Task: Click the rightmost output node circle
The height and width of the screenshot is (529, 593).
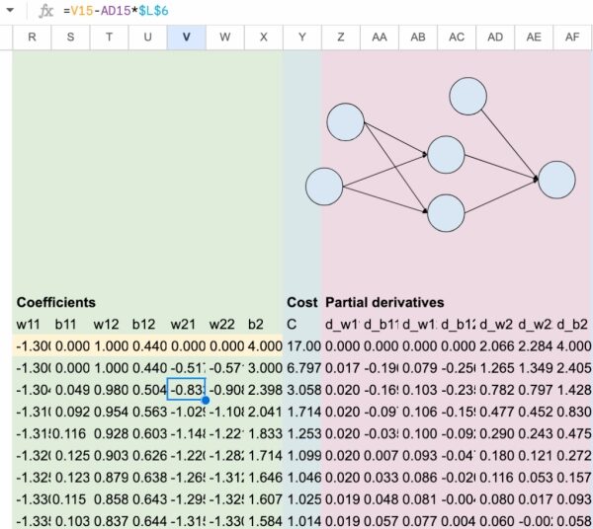Action: tap(556, 180)
